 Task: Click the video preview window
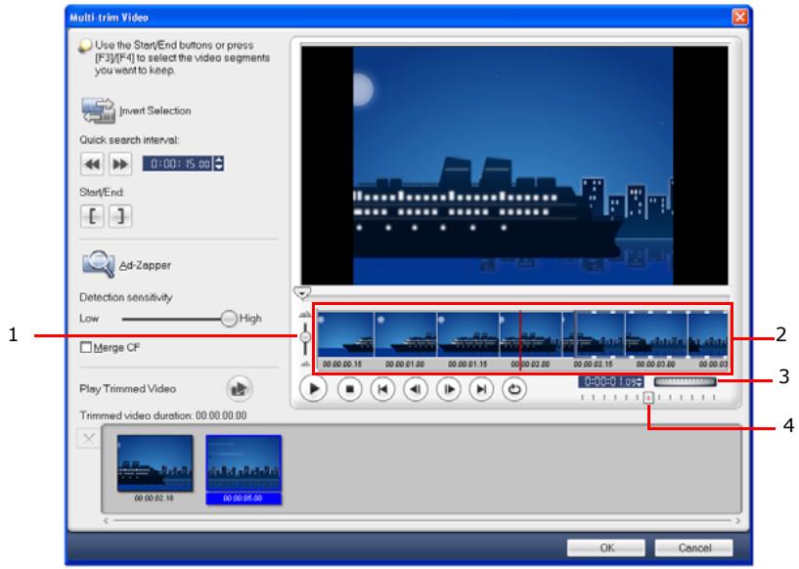point(514,165)
